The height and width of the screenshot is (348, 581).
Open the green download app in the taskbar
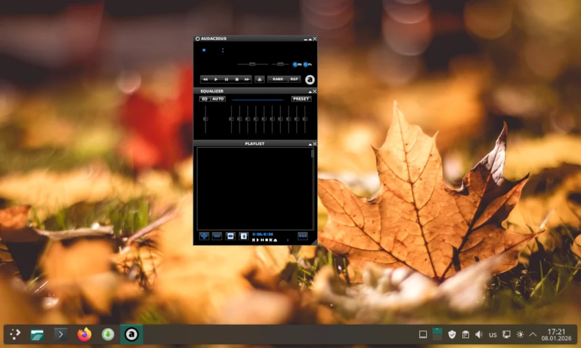(108, 334)
